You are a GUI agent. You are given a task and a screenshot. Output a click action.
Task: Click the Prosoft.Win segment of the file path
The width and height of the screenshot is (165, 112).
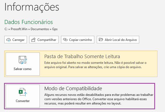click(x=19, y=29)
